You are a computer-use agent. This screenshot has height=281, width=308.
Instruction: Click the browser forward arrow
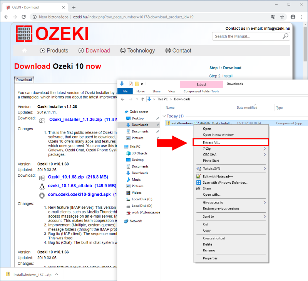click(x=15, y=17)
